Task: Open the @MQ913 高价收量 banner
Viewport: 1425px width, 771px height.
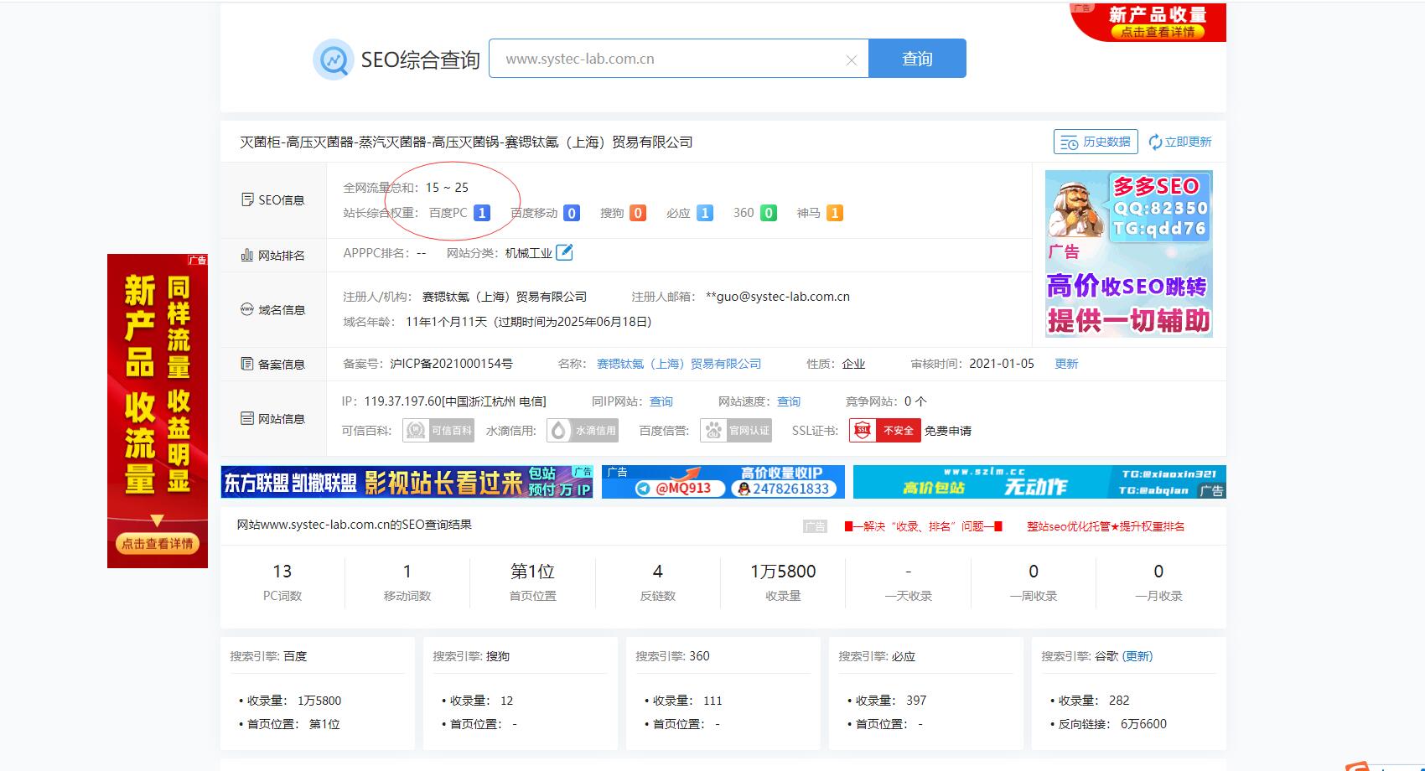Action: tap(723, 482)
